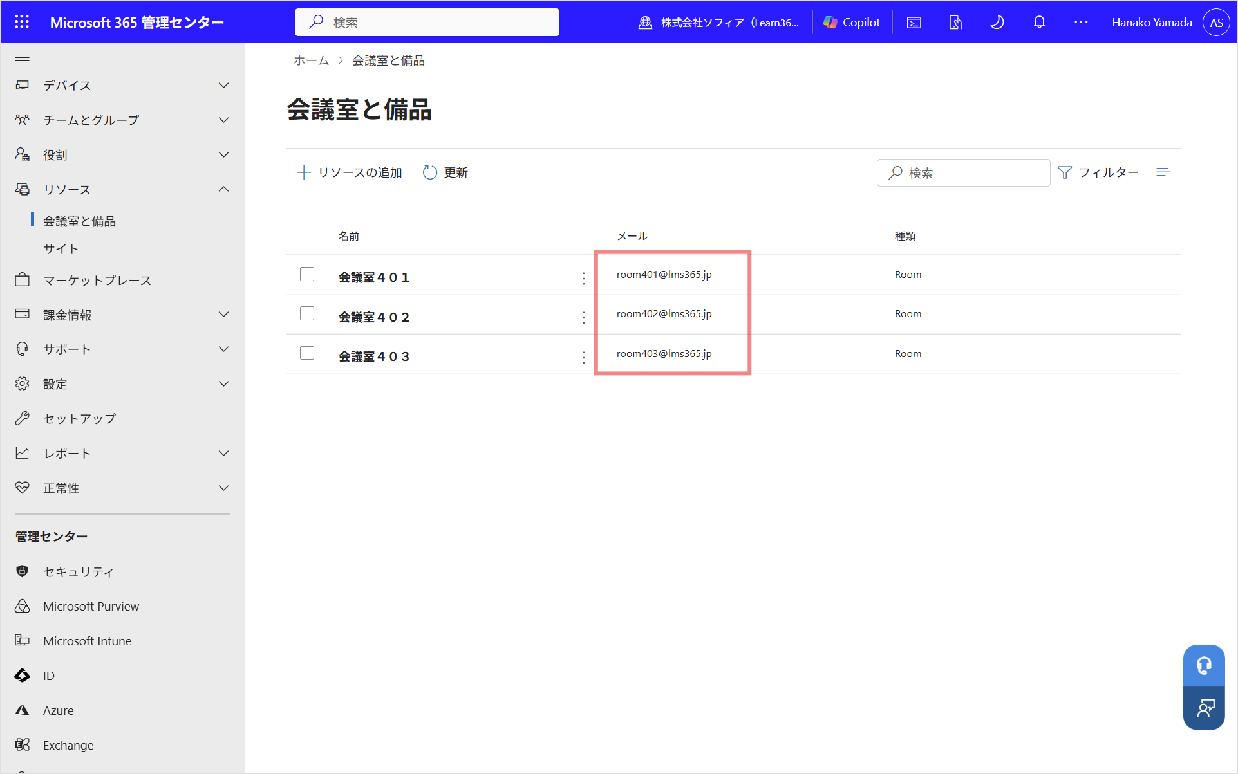
Task: Open Copilot from the header
Action: pos(852,22)
